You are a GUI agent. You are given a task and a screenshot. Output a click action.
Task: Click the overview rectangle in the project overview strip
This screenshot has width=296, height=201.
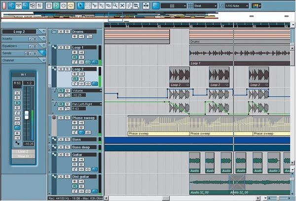click(115, 17)
